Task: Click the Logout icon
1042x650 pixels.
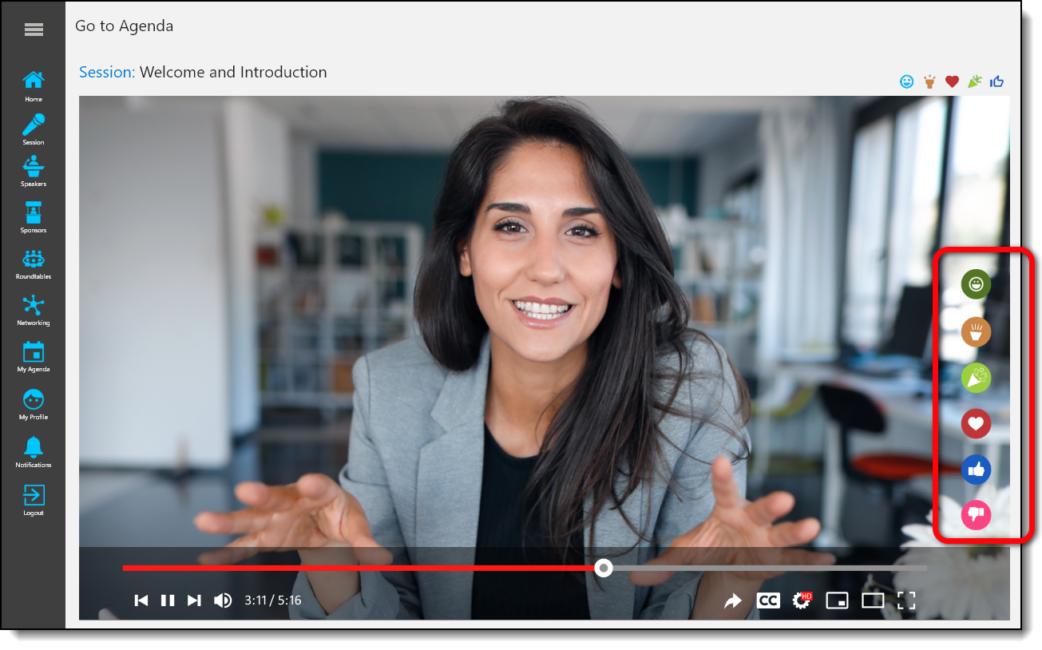Action: pos(34,499)
